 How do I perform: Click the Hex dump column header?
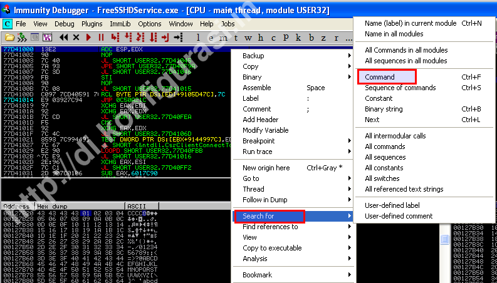point(80,206)
